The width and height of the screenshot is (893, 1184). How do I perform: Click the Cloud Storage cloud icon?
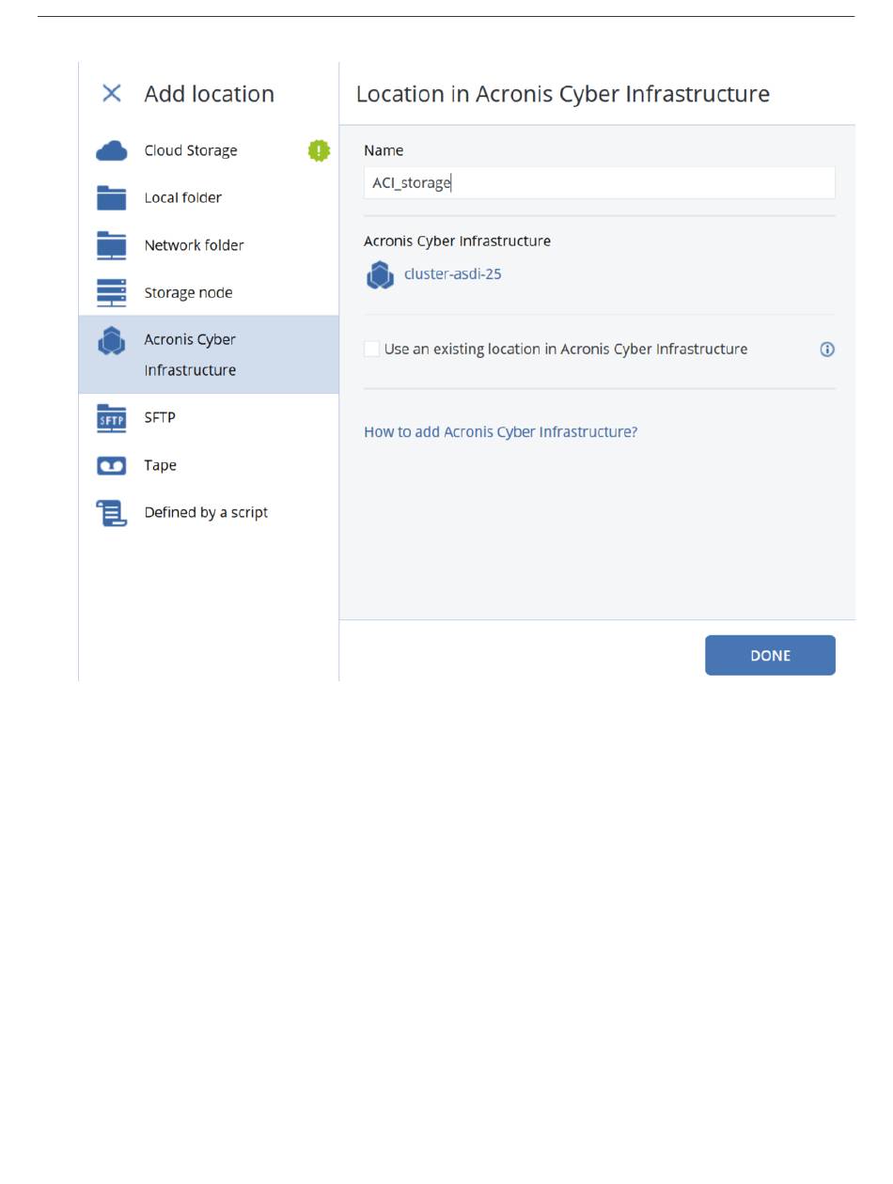point(112,150)
